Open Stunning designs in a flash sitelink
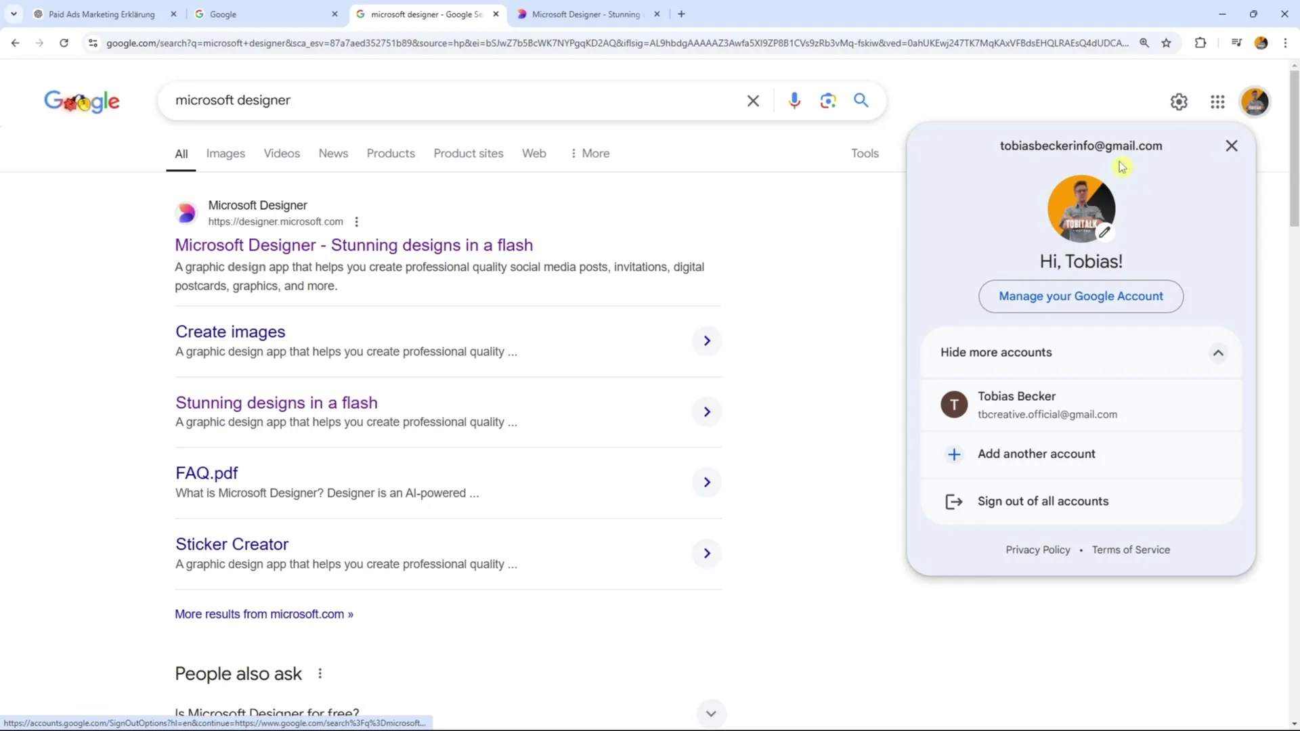Image resolution: width=1300 pixels, height=731 pixels. tap(276, 403)
